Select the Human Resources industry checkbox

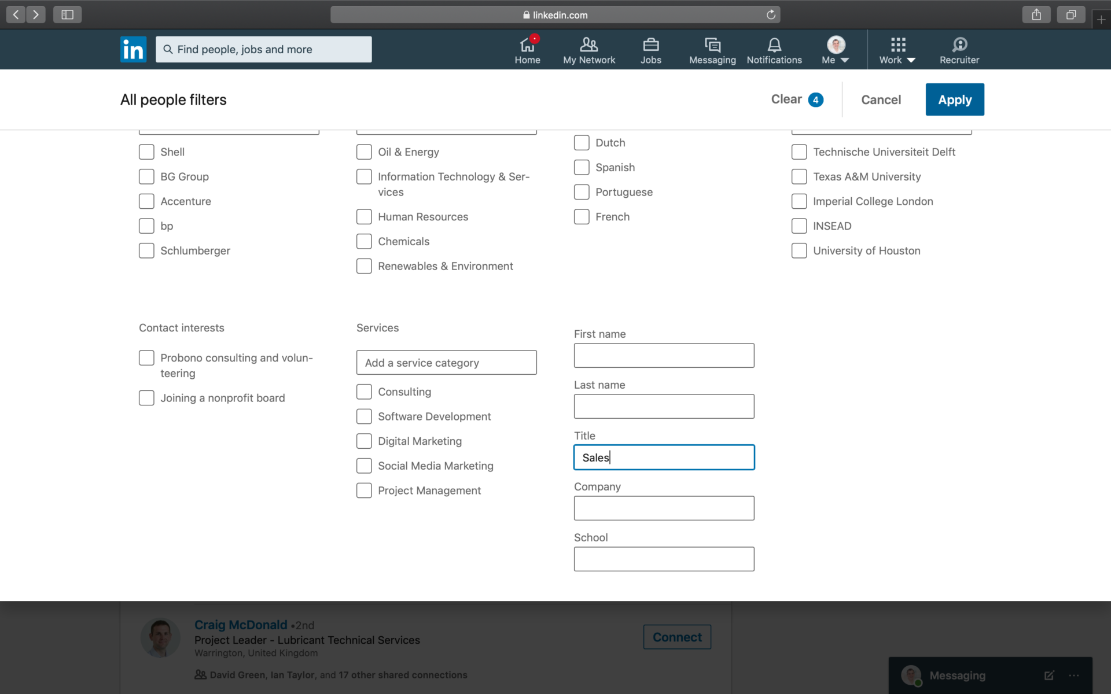click(364, 217)
